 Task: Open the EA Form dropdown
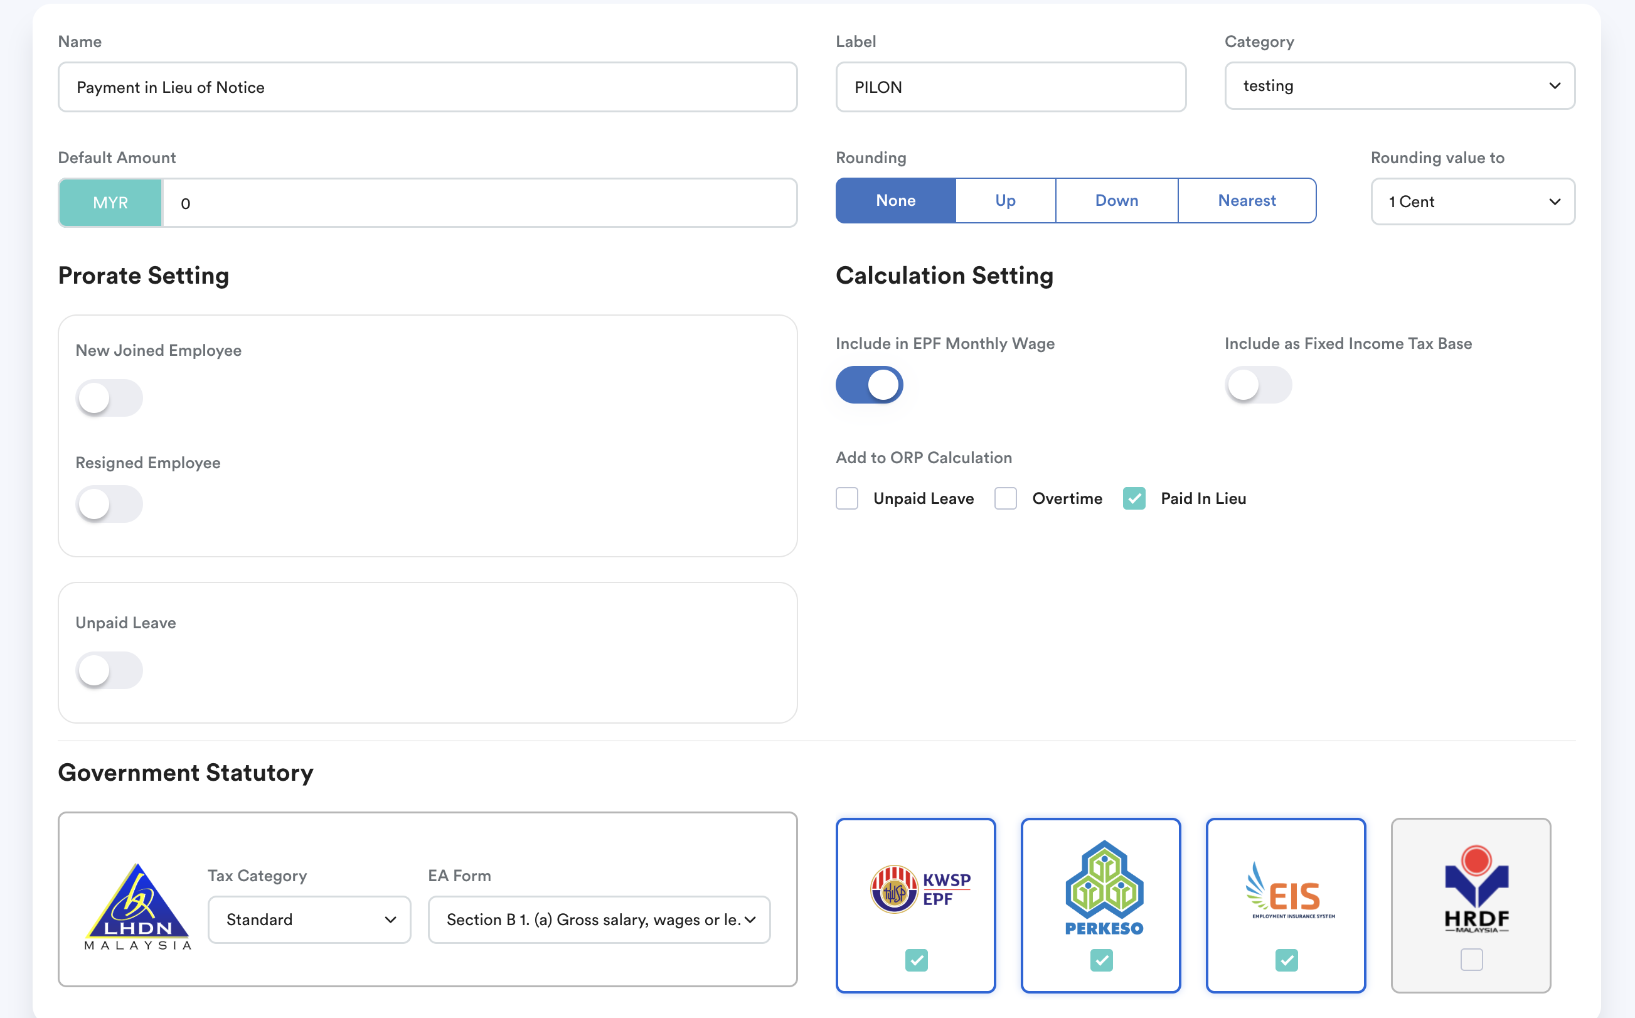599,919
